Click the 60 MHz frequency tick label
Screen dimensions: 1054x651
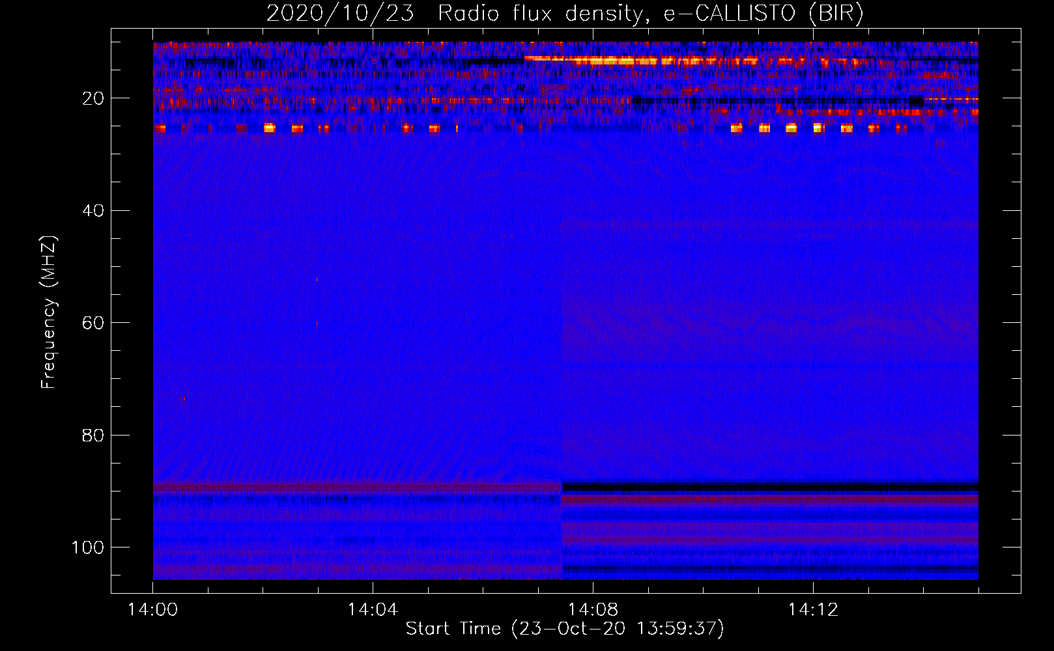93,324
